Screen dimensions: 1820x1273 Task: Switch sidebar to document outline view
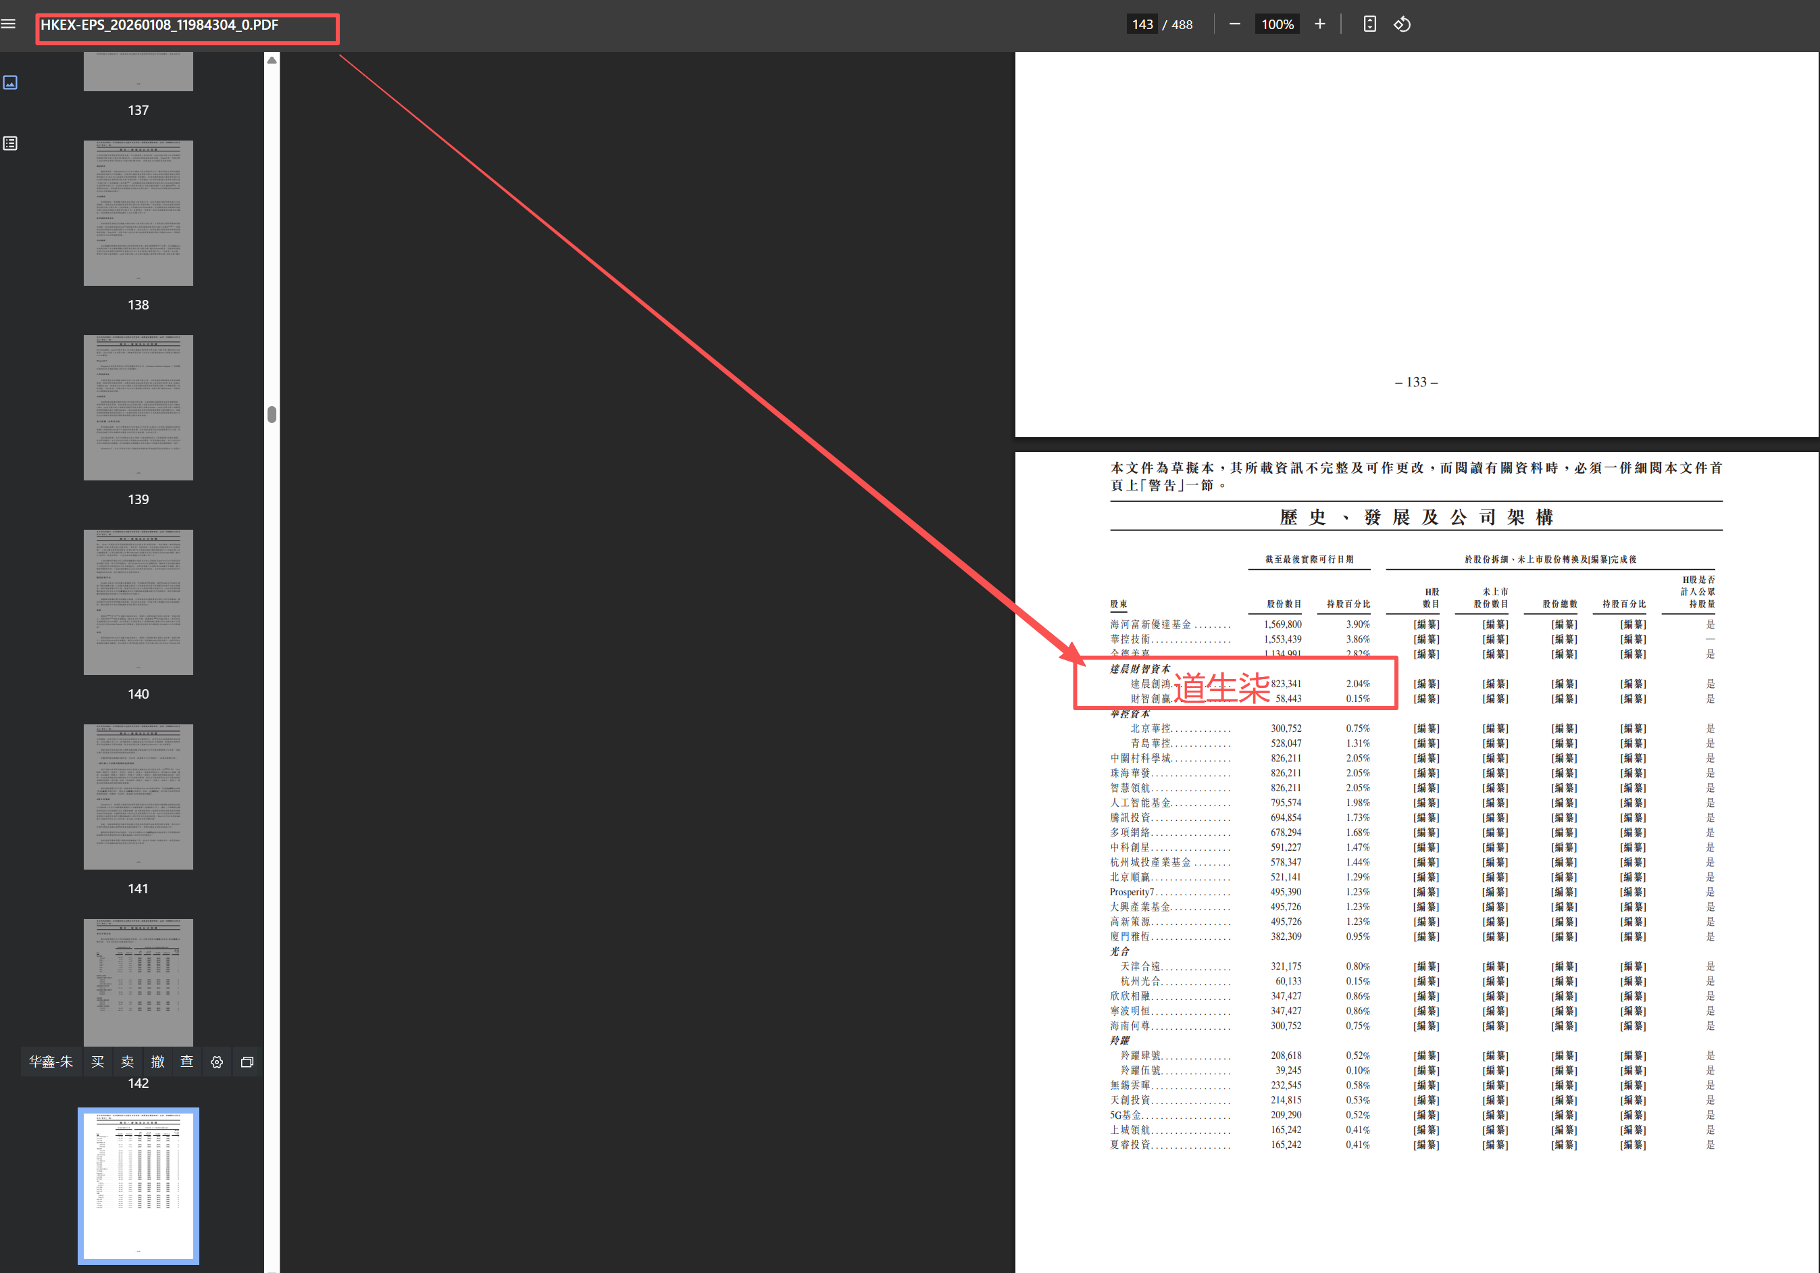click(x=10, y=143)
